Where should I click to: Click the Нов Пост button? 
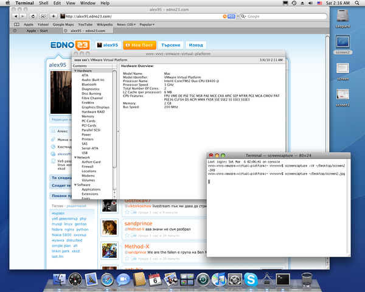tap(139, 45)
